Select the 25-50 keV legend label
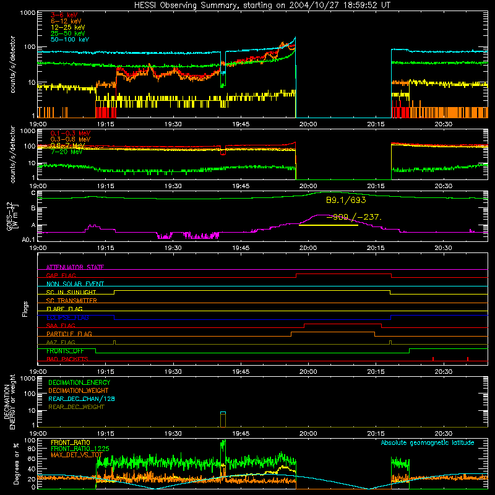 click(68, 33)
